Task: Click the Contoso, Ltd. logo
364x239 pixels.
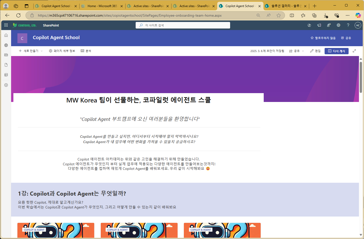Action: point(25,25)
